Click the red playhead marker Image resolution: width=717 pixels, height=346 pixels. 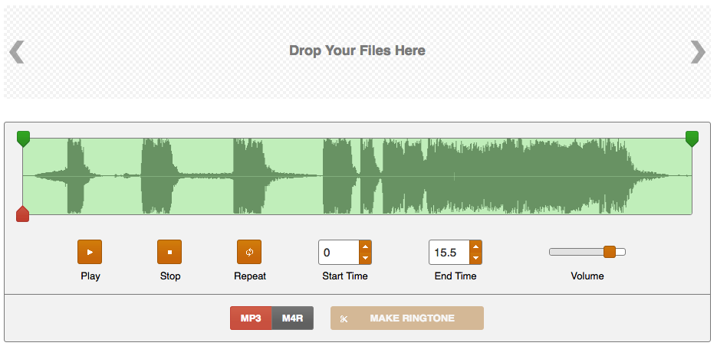[23, 214]
